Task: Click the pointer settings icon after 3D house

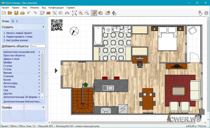Action: [114, 13]
